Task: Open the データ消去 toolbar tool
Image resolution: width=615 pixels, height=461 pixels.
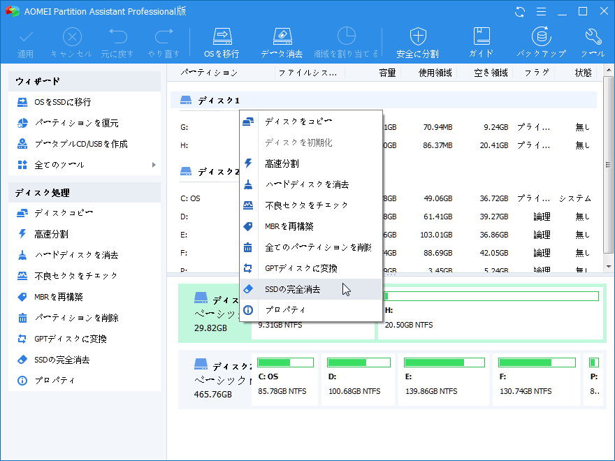Action: coord(282,43)
